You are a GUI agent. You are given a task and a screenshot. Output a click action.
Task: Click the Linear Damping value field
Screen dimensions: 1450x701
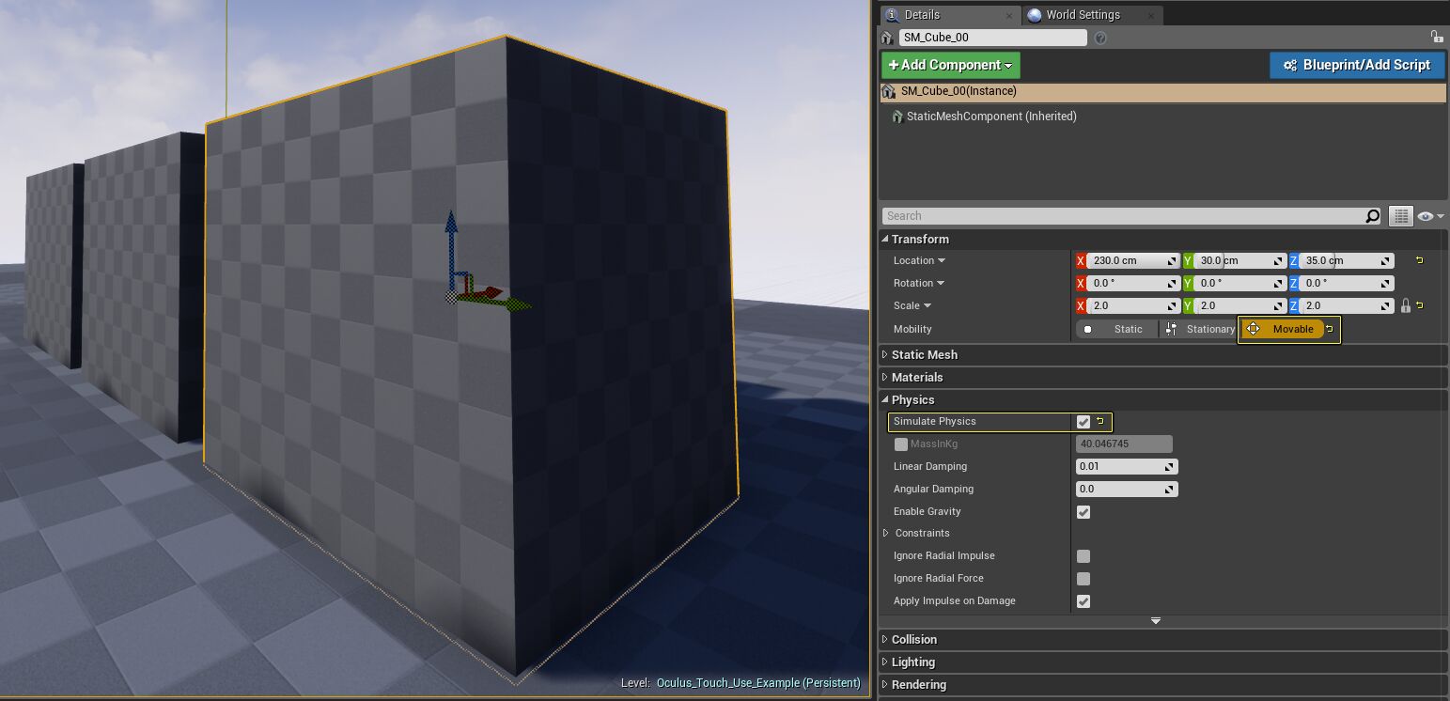pyautogui.click(x=1121, y=466)
